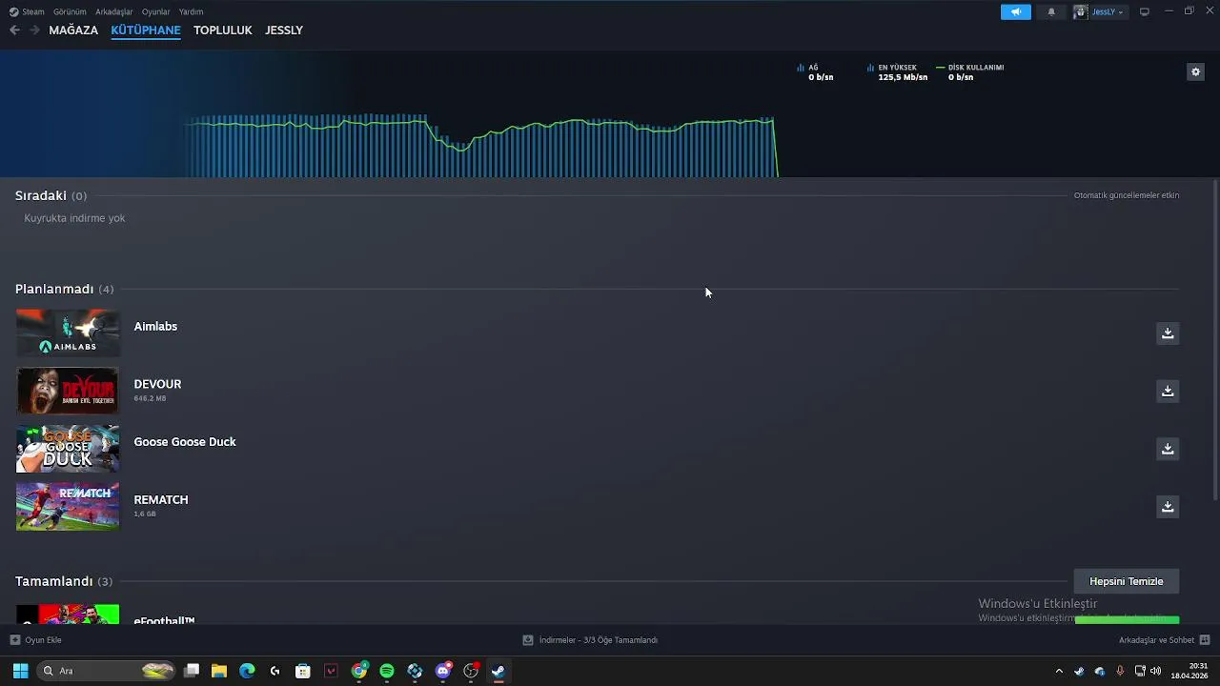Open the blue hexagon app on taskbar
This screenshot has width=1220, height=686.
(415, 671)
